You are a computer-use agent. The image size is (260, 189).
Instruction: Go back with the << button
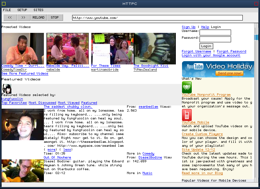pyautogui.click(x=10, y=18)
